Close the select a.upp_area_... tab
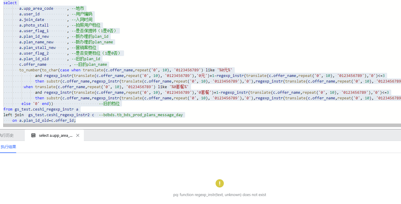The image size is (401, 204). pos(78,135)
